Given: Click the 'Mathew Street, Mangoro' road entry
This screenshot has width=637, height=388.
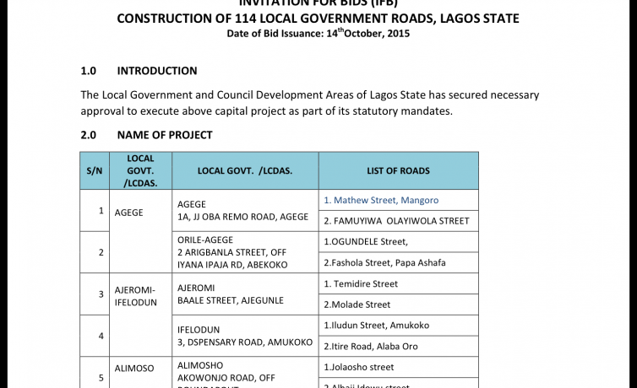Looking at the screenshot, I should coord(381,200).
